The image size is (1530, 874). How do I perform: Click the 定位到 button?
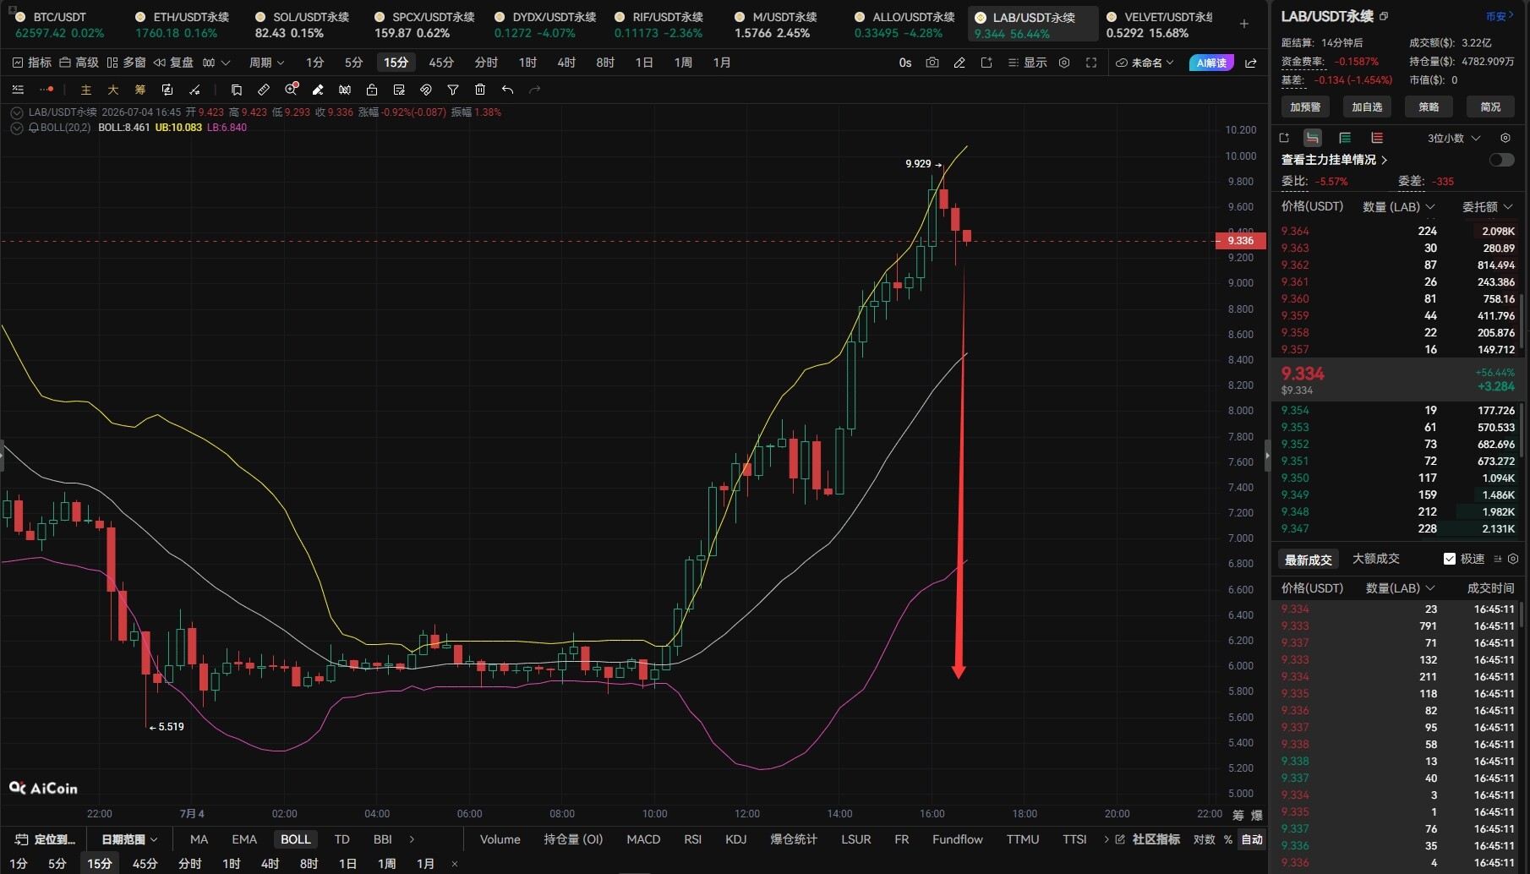46,839
